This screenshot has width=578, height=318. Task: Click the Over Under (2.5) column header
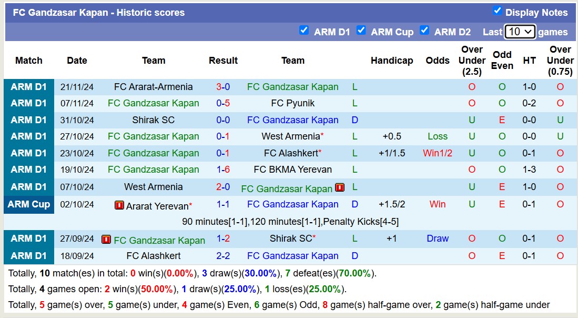coord(472,61)
